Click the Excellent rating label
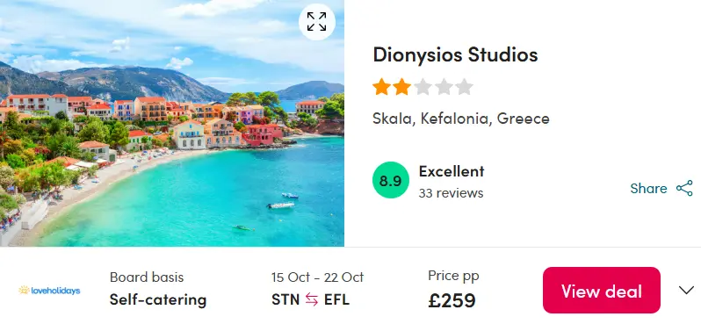Screen dimensions: 701x324 (452, 171)
